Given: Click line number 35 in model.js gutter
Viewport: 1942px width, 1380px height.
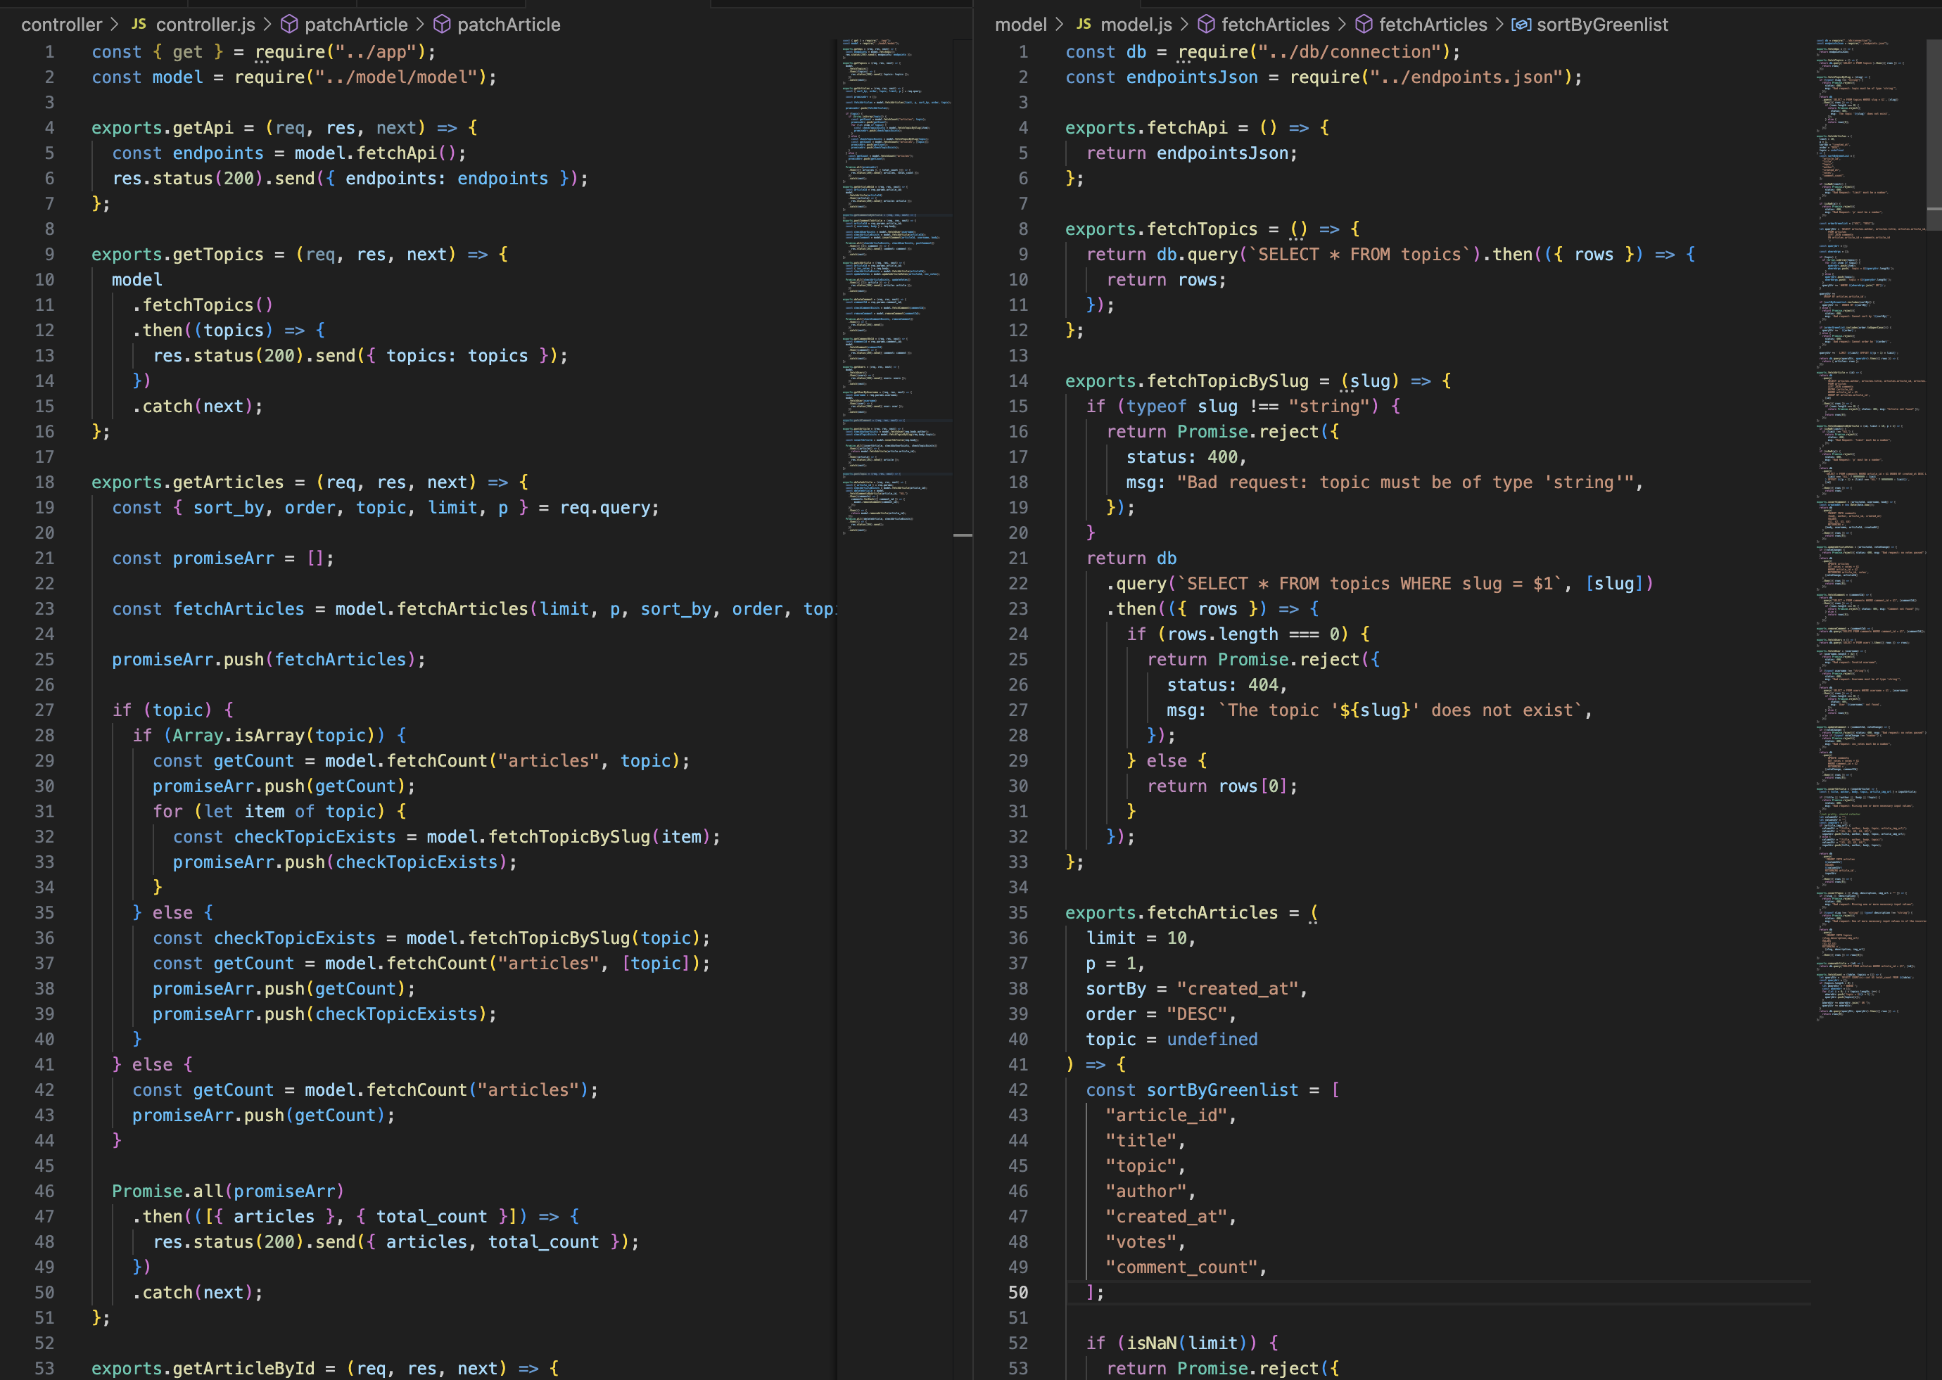Looking at the screenshot, I should tap(1018, 912).
